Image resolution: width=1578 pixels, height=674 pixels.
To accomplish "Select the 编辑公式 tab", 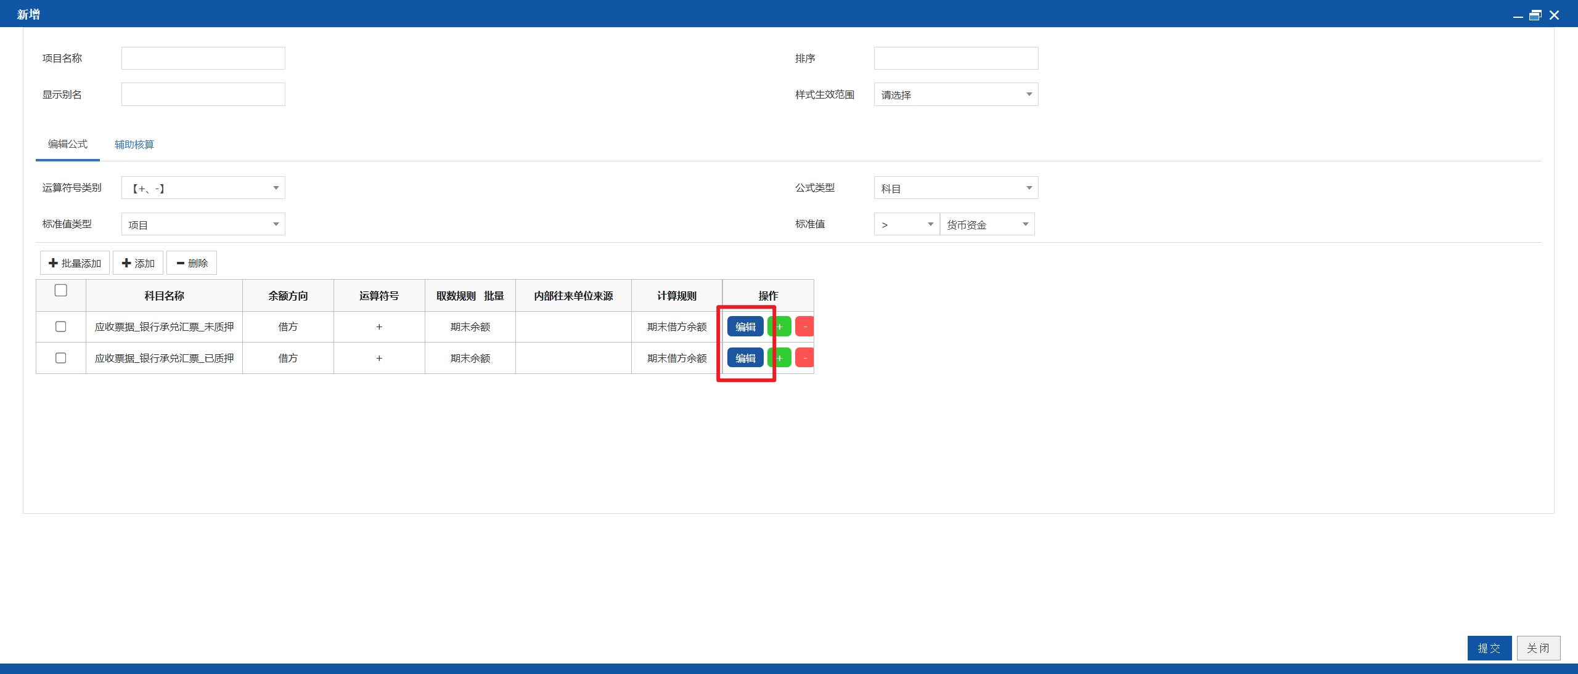I will 68,144.
